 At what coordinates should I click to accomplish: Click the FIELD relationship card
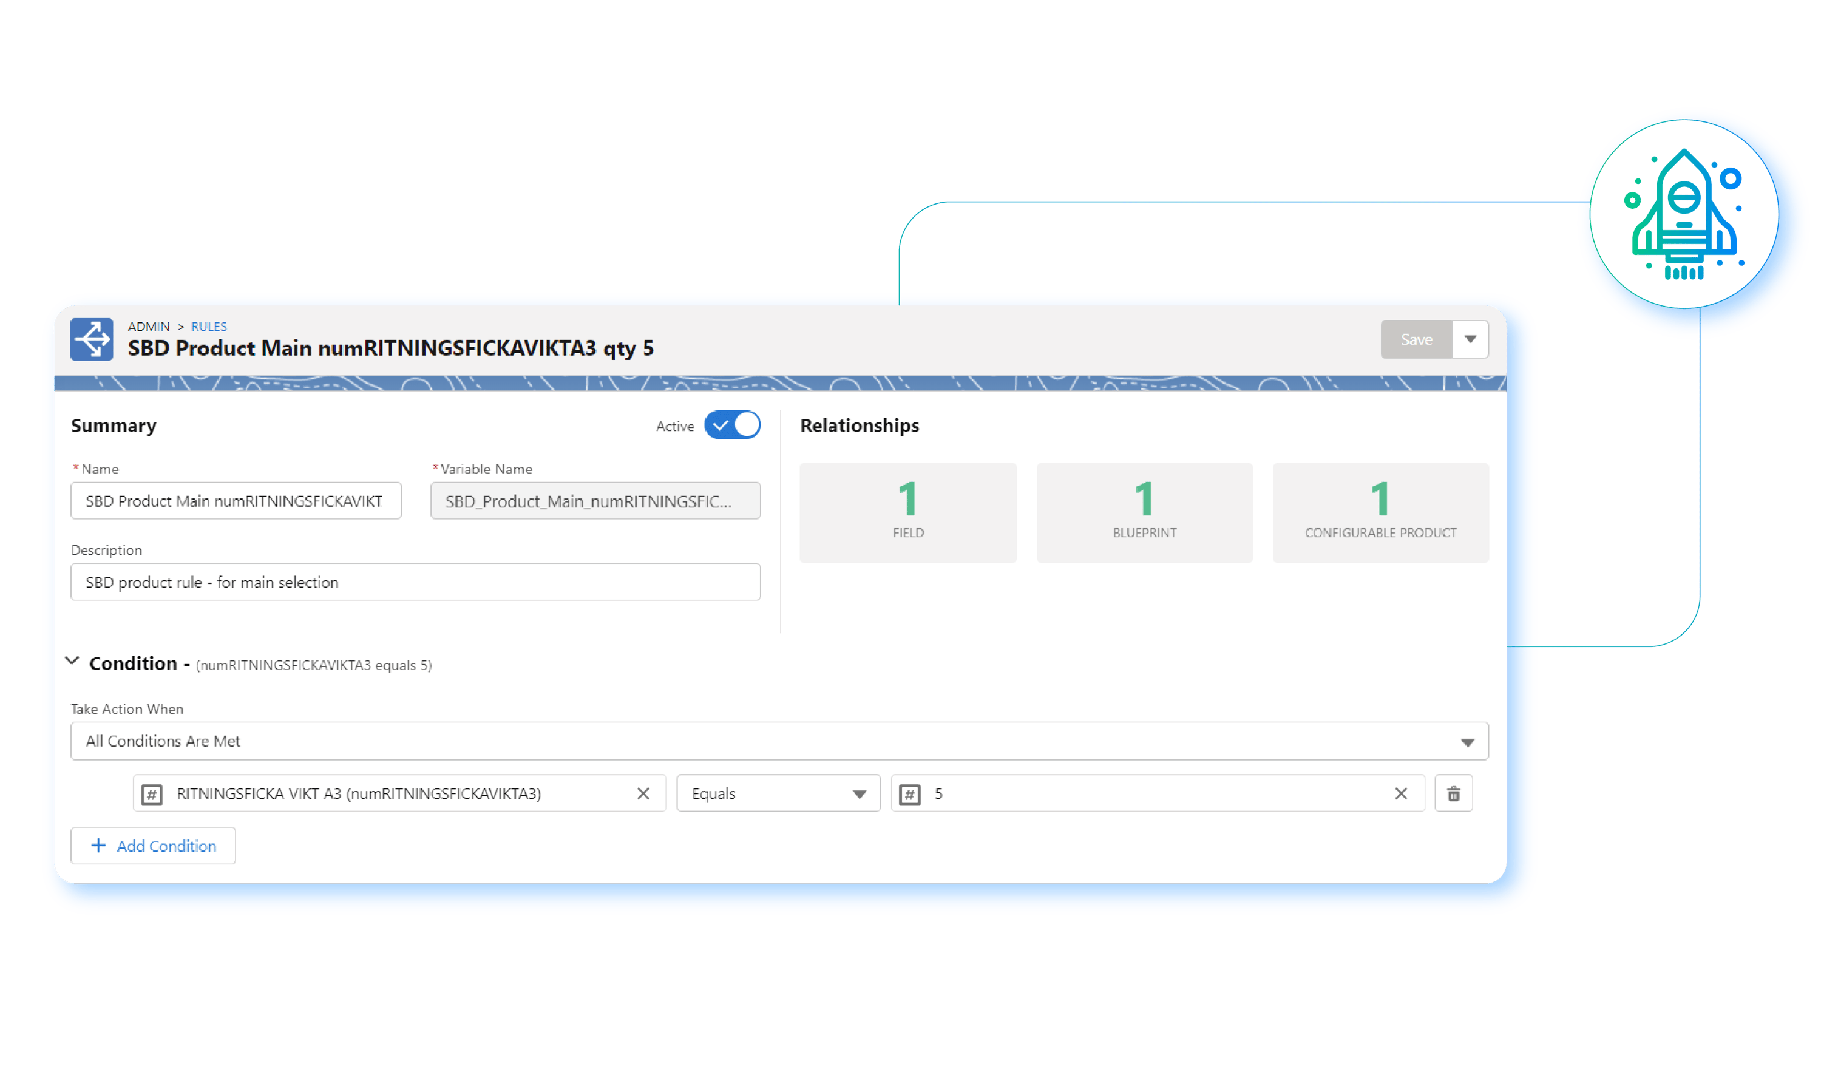tap(908, 512)
